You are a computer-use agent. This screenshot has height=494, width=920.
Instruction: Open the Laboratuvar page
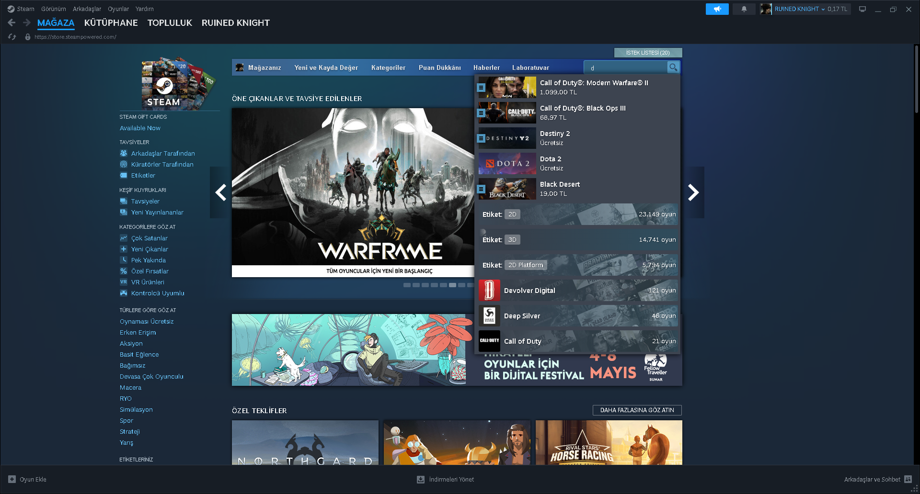pos(530,67)
